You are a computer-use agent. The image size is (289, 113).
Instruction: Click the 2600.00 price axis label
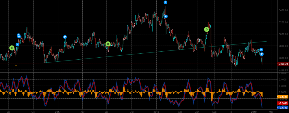283,58
